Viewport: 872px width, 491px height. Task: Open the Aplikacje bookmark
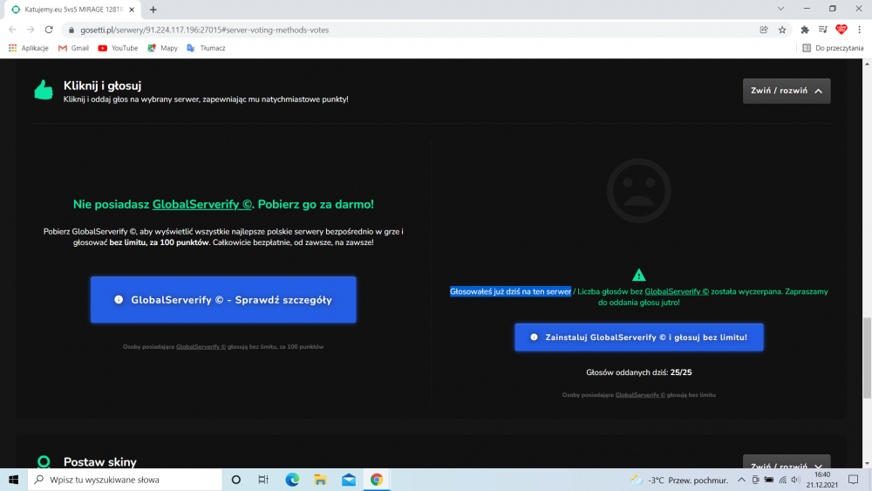(29, 48)
